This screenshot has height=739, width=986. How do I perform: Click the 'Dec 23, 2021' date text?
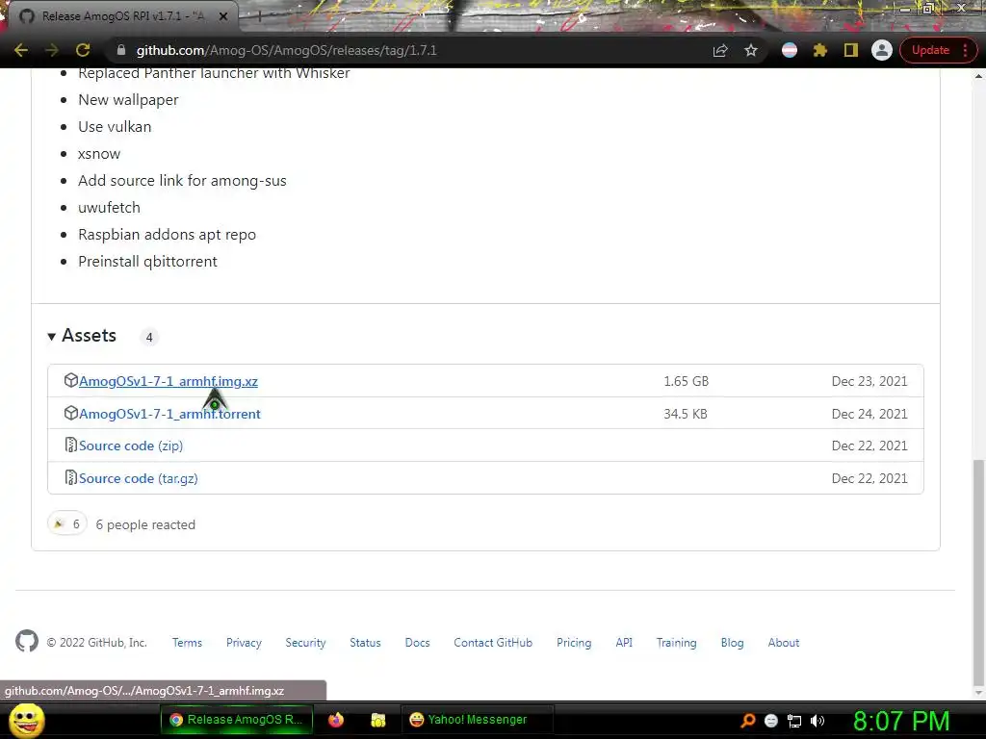coord(869,381)
